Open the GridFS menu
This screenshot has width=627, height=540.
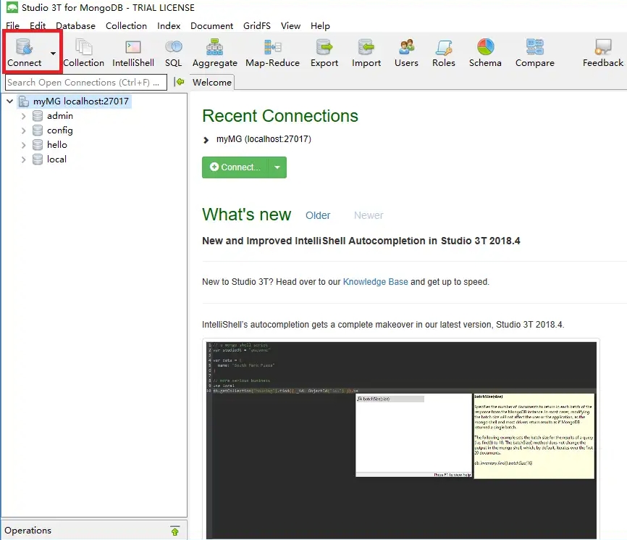pos(257,25)
